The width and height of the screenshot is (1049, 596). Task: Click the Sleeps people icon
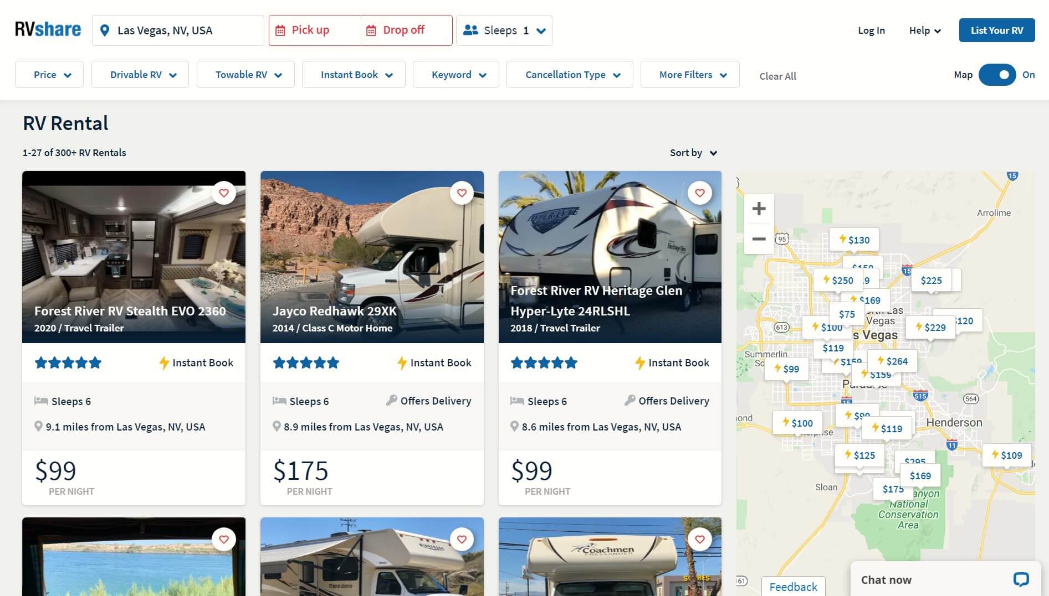[x=470, y=30]
